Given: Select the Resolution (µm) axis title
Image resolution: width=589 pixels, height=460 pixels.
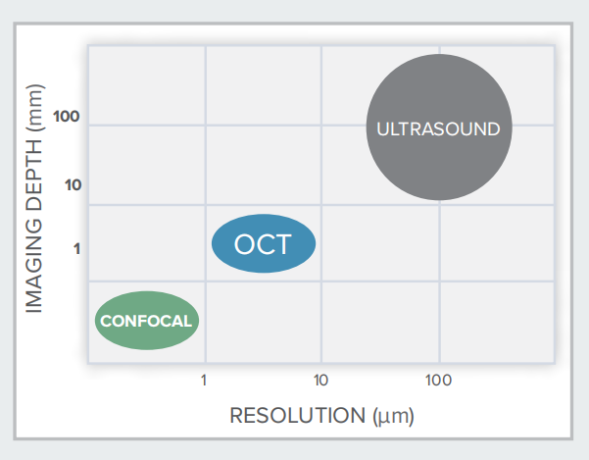Looking at the screenshot, I should (x=321, y=415).
